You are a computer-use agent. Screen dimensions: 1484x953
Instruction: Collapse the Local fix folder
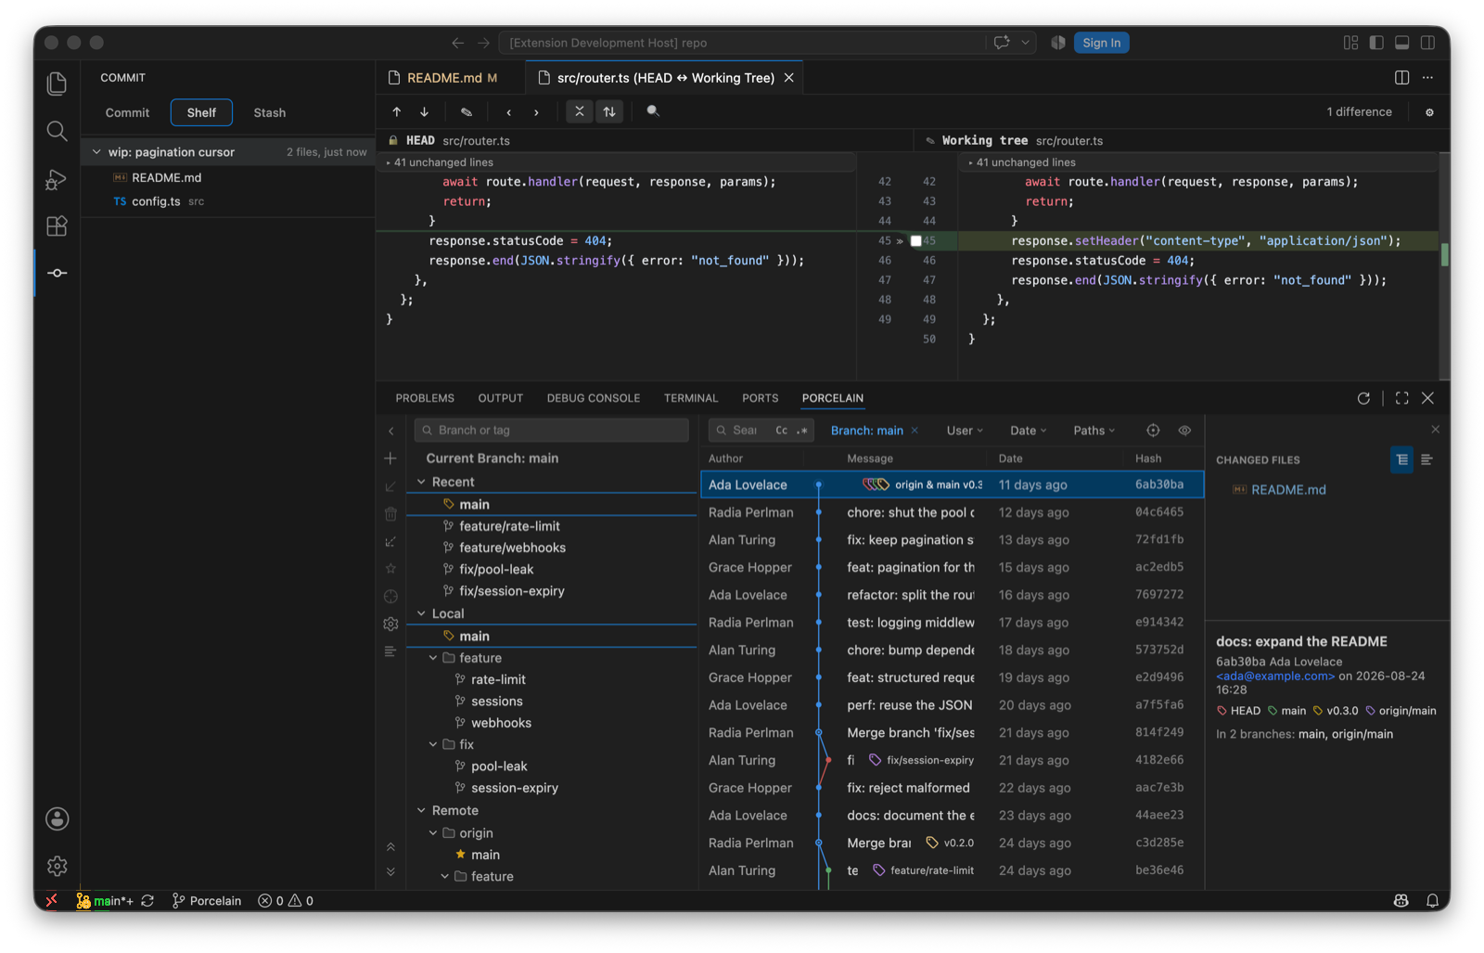tap(433, 745)
